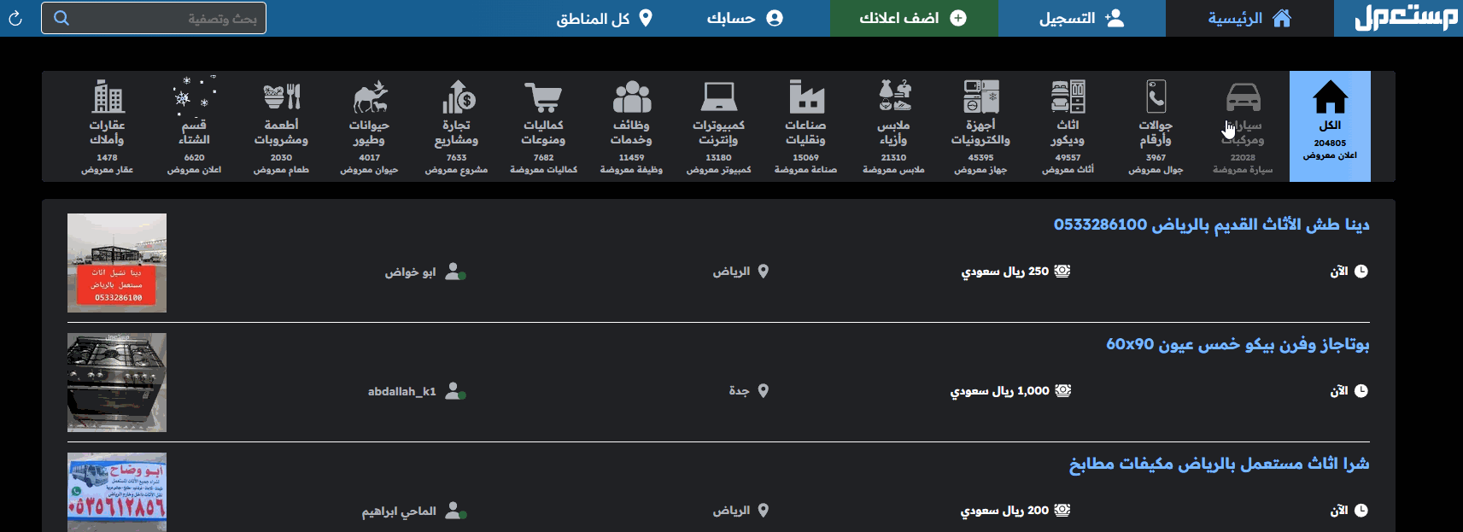Viewport: 1463px width, 532px height.
Task: Go to the 'الرئيسية' home tab
Action: click(1249, 18)
